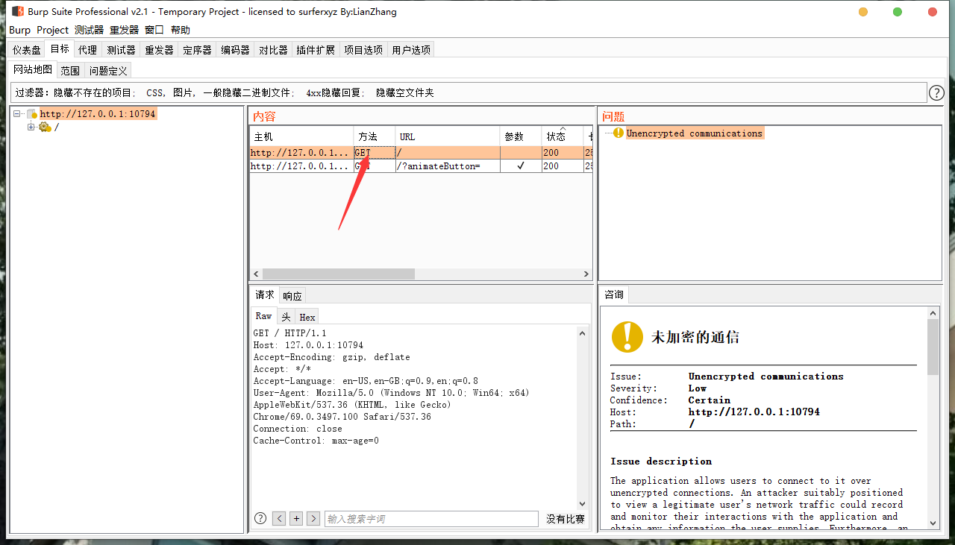Open the 窗口 menu
The width and height of the screenshot is (955, 545).
coord(154,30)
